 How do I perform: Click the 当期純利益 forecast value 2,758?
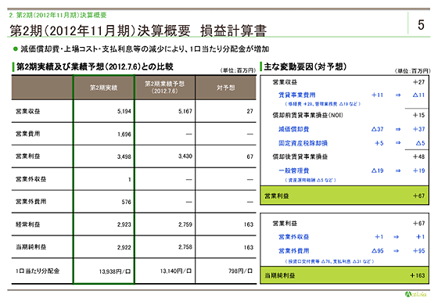click(185, 247)
